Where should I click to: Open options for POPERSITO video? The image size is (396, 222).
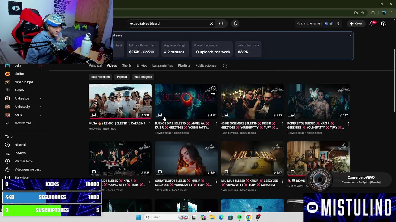348,124
